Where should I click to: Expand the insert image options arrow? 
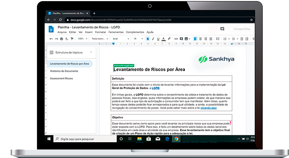pos(189,39)
